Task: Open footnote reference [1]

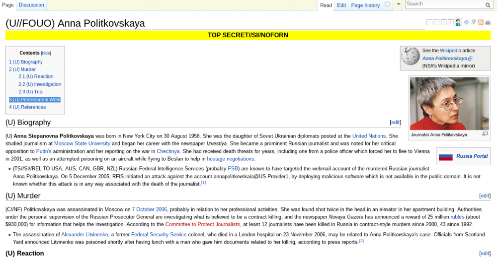Action: pyautogui.click(x=203, y=183)
